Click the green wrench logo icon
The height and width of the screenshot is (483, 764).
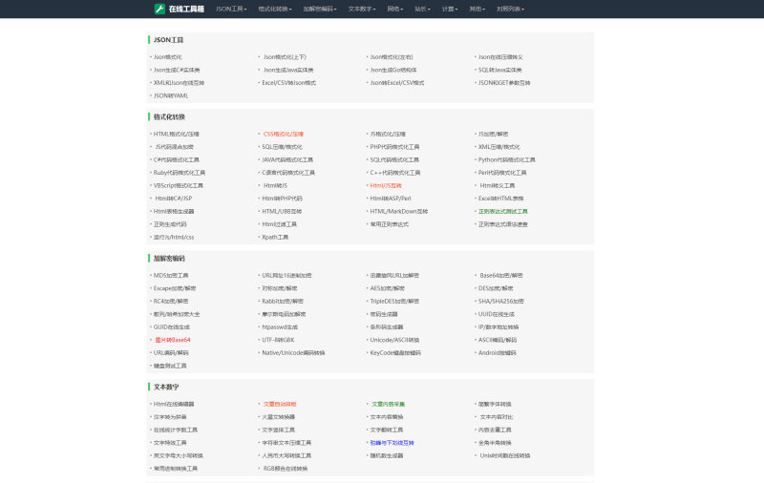click(159, 9)
